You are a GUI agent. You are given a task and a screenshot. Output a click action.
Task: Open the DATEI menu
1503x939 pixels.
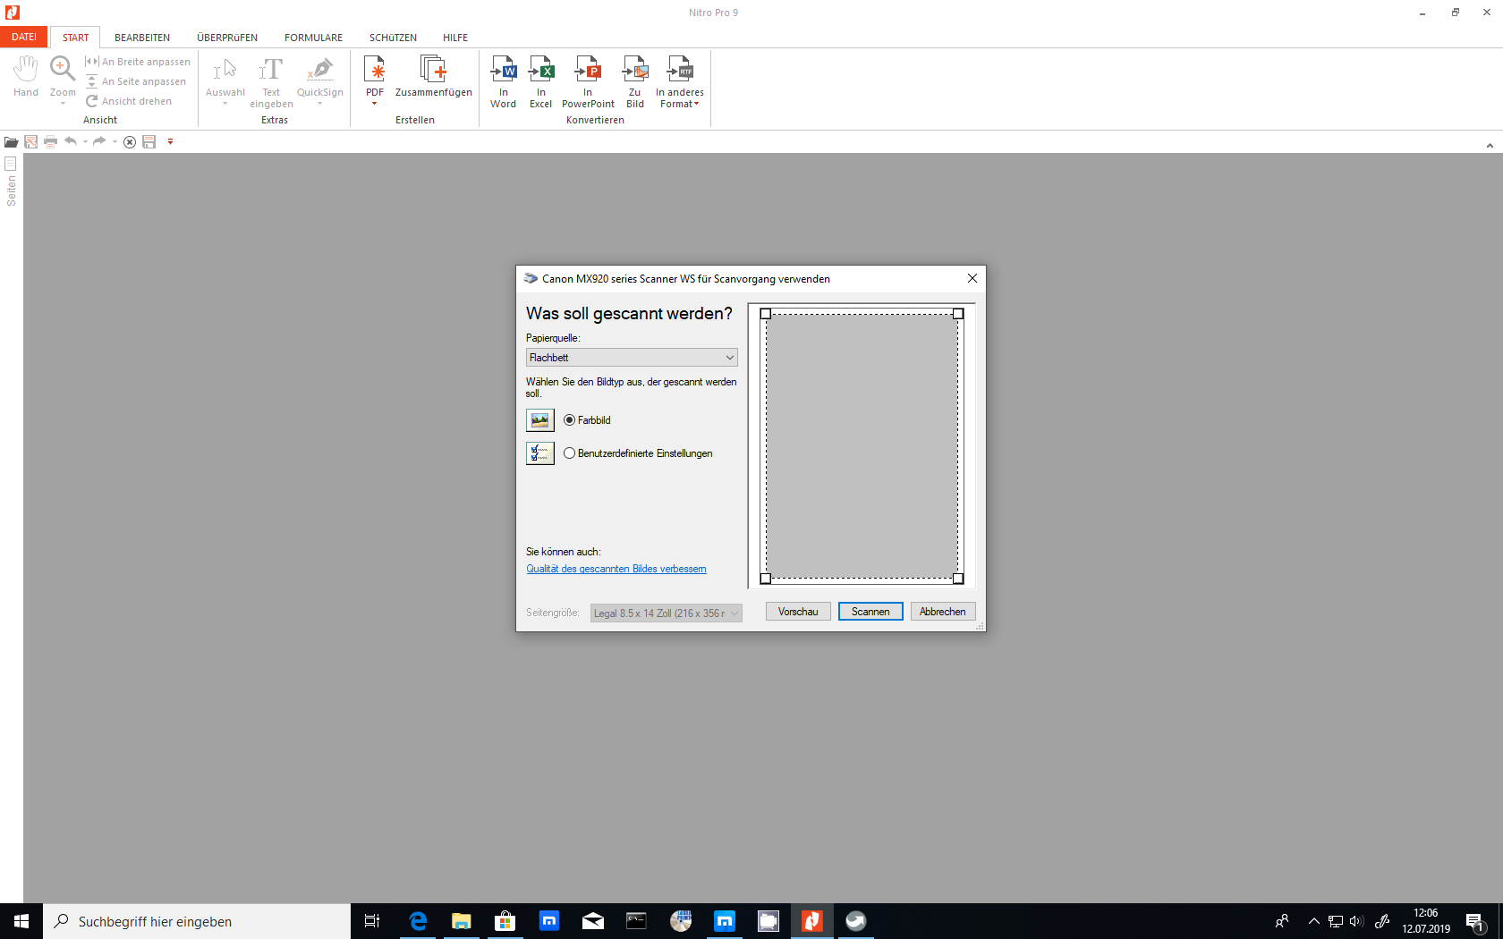point(24,37)
